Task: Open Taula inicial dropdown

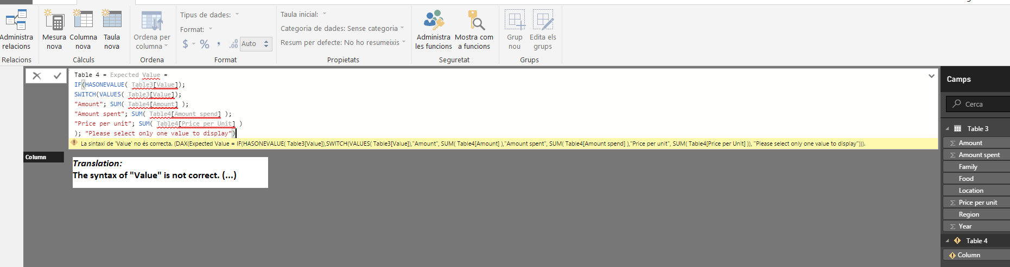Action: click(x=303, y=14)
